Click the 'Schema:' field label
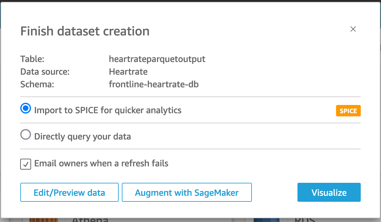This screenshot has height=222, width=381. tap(37, 84)
